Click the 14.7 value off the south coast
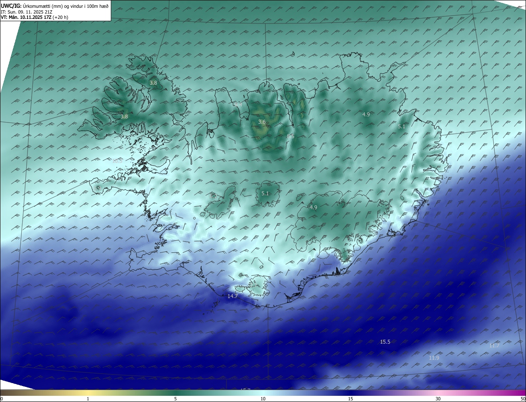 pyautogui.click(x=233, y=296)
